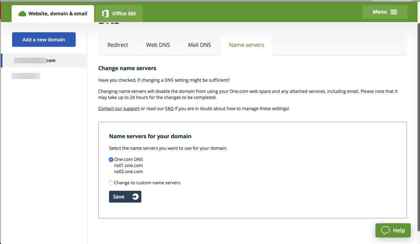Click the Add a new domain button

tap(44, 40)
